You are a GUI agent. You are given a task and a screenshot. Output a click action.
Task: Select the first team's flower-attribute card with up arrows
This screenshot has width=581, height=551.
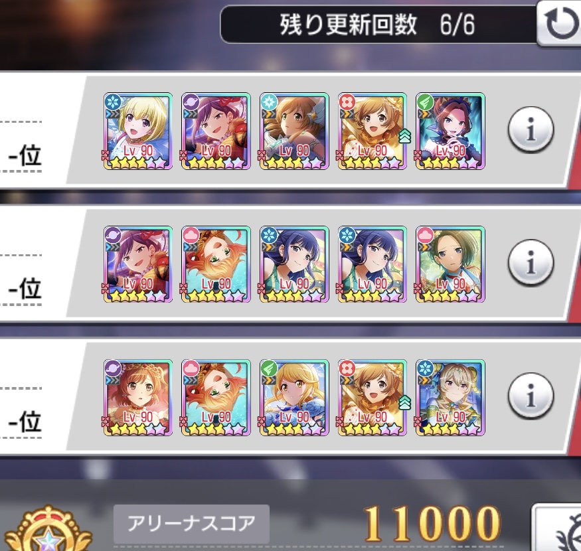click(373, 131)
